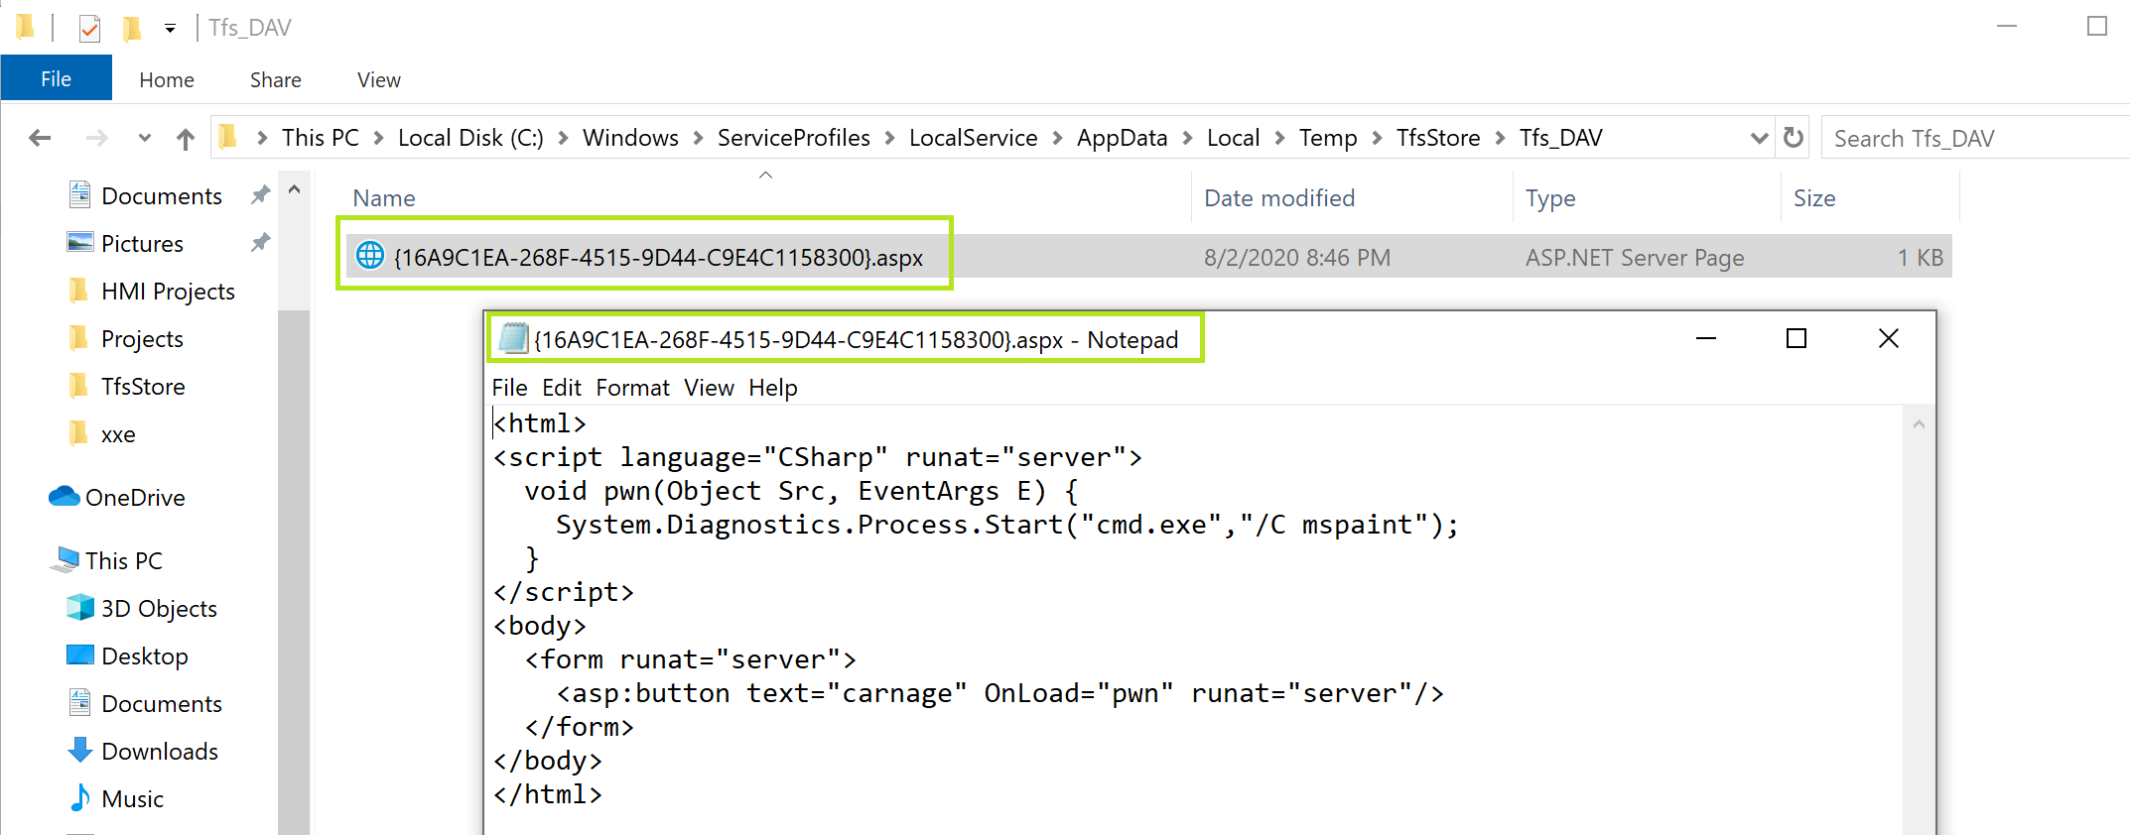The image size is (2130, 835).
Task: Go up one folder level with Up arrow
Action: click(x=186, y=138)
